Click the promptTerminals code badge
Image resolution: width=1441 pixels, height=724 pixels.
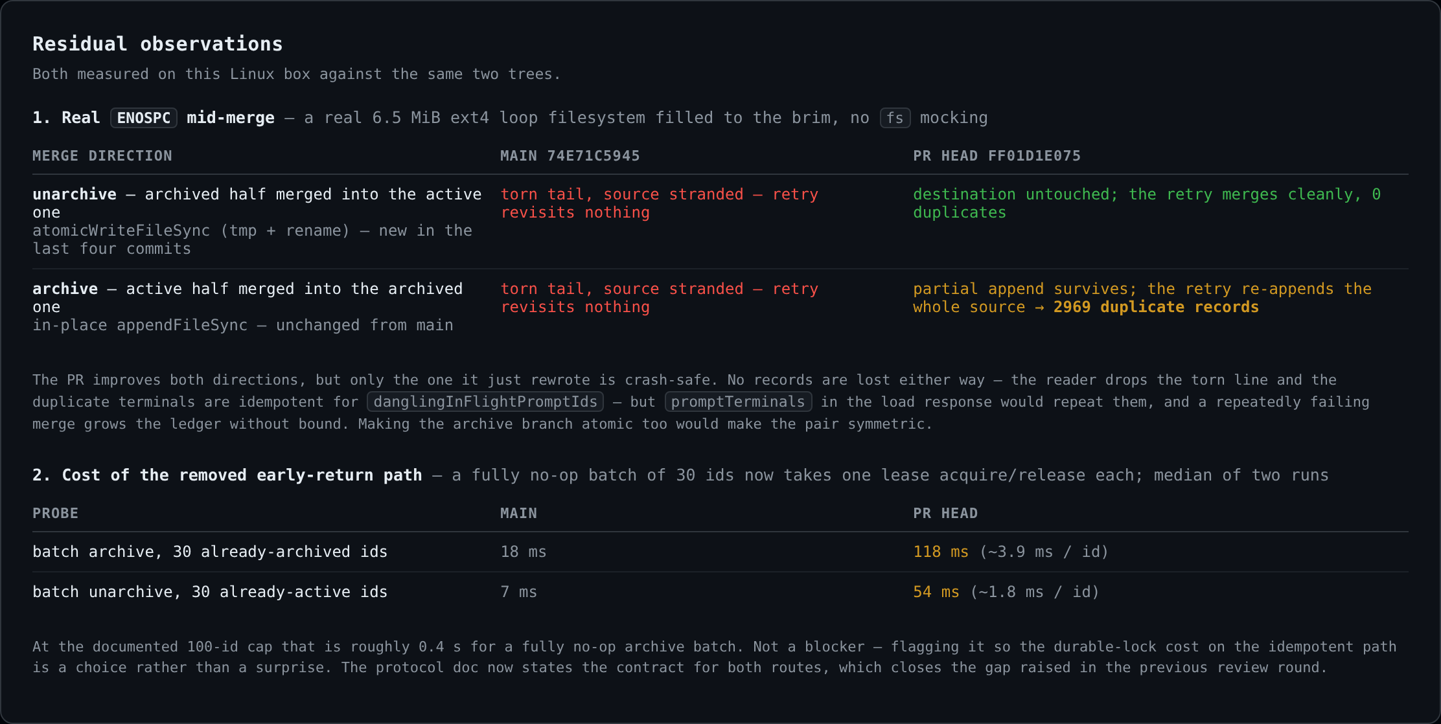coord(738,402)
